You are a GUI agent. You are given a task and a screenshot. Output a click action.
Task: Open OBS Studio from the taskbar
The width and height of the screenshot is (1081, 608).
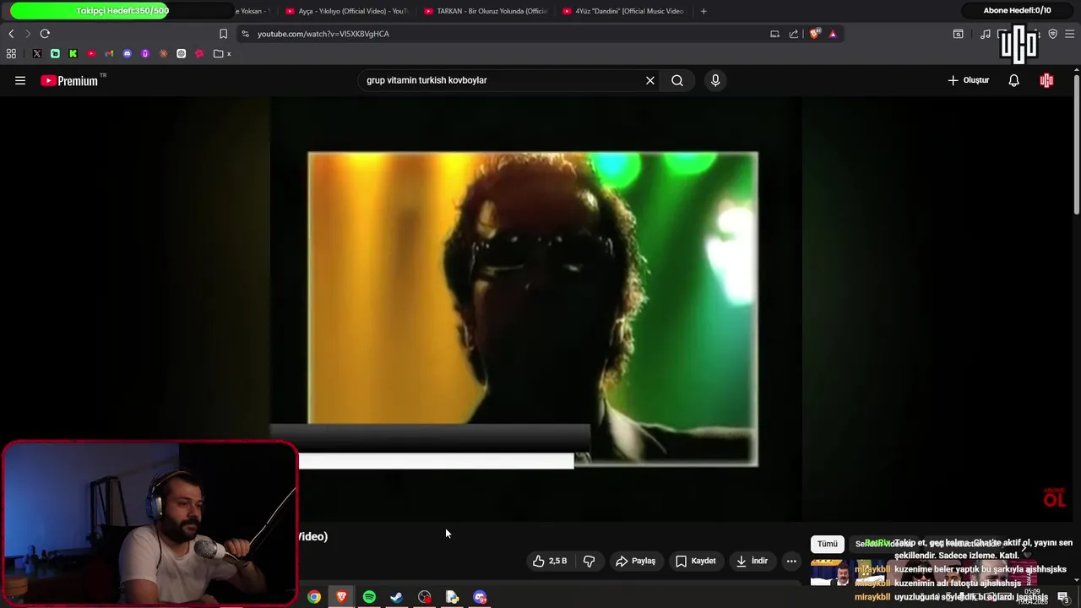point(425,597)
